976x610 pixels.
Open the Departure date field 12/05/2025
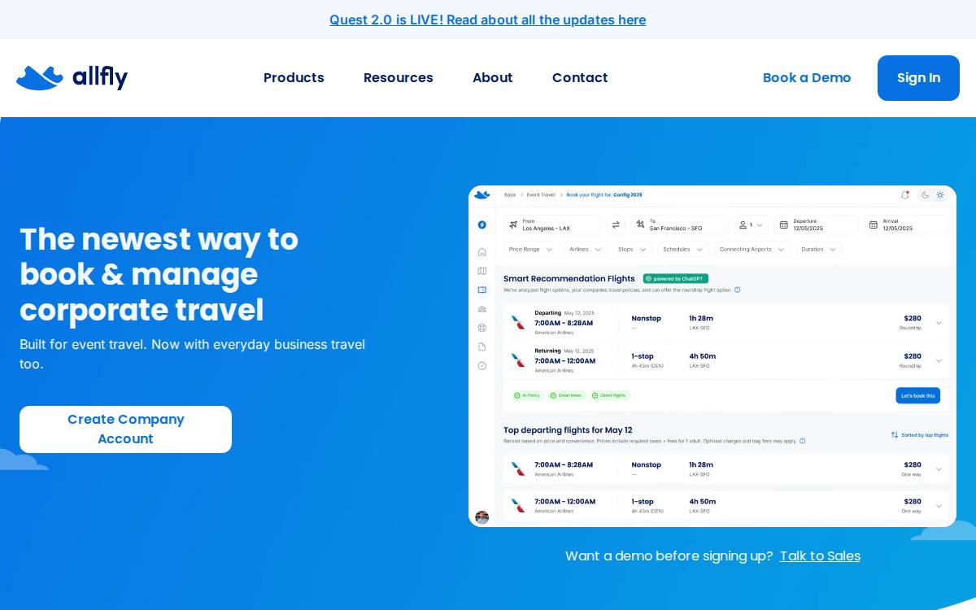[x=817, y=224]
